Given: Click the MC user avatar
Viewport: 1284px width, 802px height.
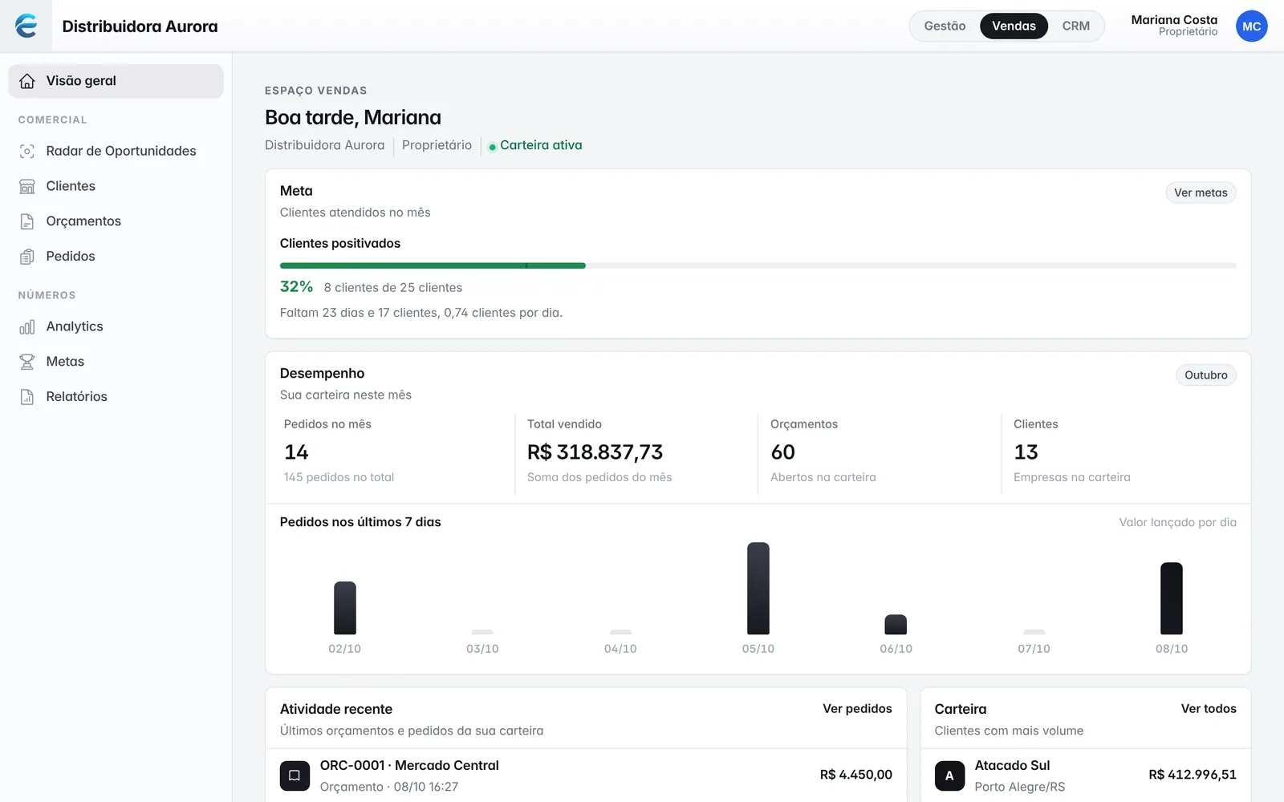Looking at the screenshot, I should tap(1251, 26).
